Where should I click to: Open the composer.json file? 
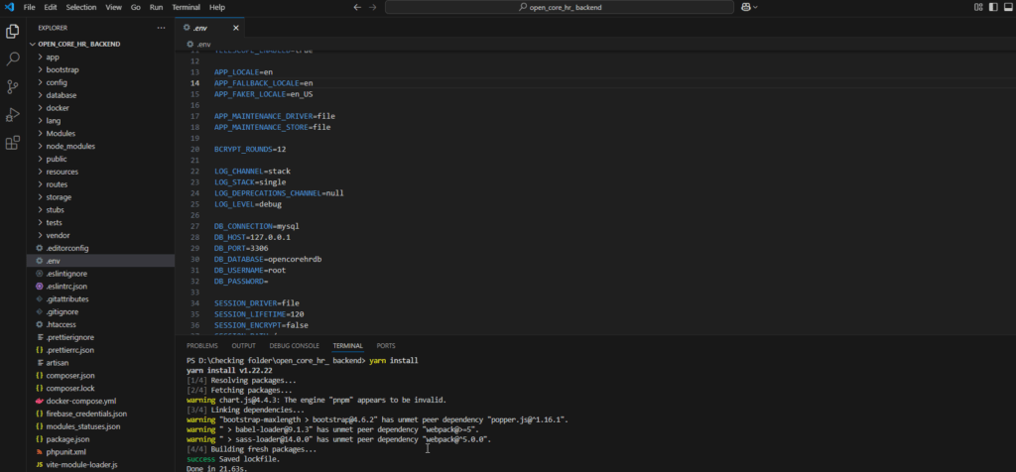pyautogui.click(x=100, y=376)
